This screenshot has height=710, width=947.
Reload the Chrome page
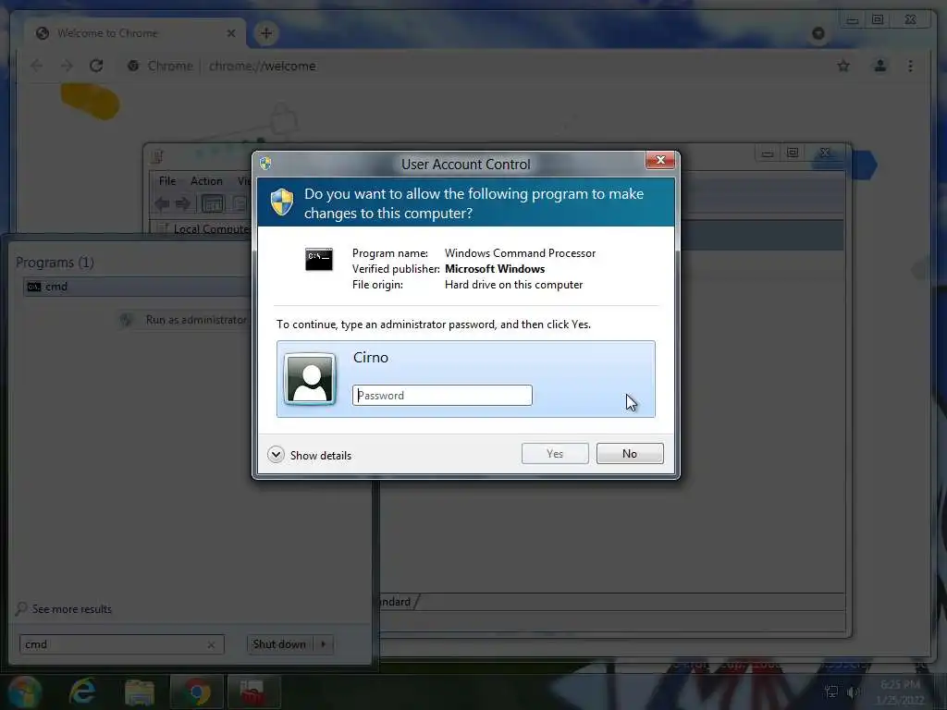coord(96,66)
